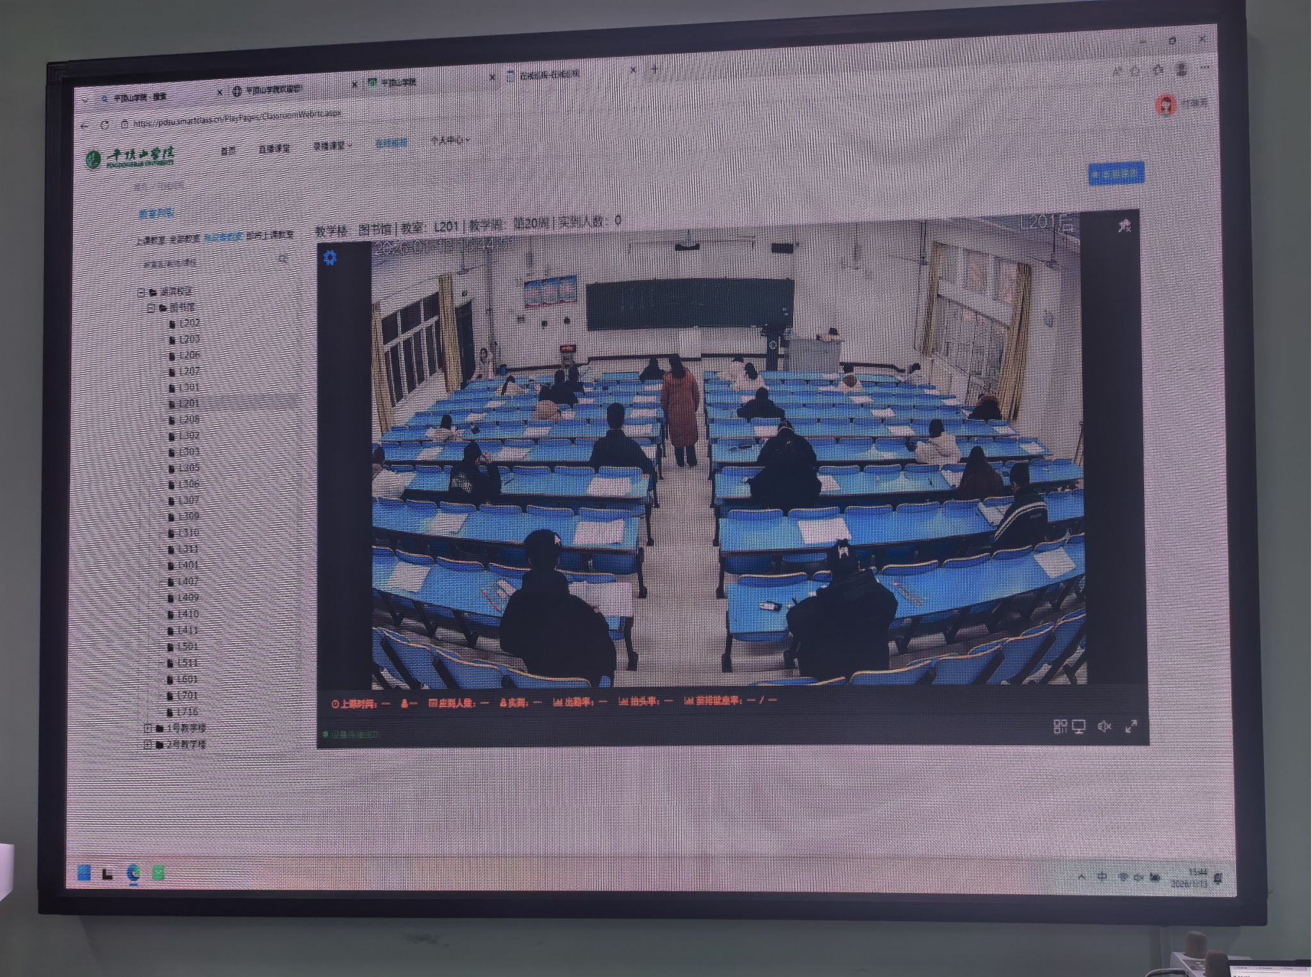The width and height of the screenshot is (1312, 977).
Task: Switch to the 平顶山学院 - 搜索 browser tab
Action: click(x=141, y=97)
